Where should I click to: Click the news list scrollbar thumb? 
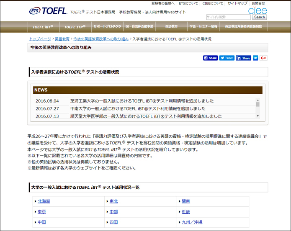pyautogui.click(x=258, y=104)
